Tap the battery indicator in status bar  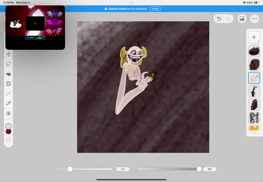tap(257, 3)
